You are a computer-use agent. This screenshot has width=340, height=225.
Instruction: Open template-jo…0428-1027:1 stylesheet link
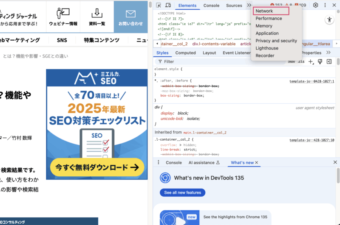click(x=312, y=81)
